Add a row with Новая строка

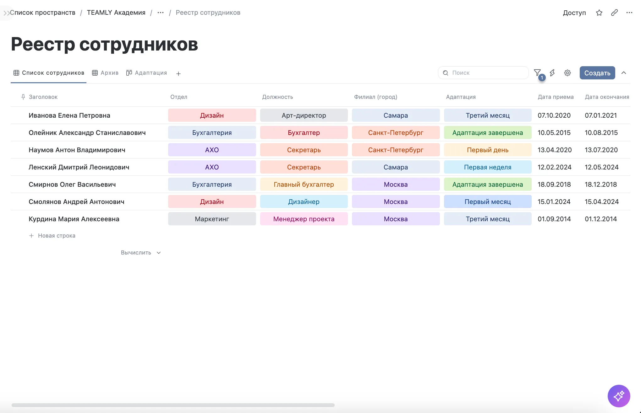click(52, 236)
